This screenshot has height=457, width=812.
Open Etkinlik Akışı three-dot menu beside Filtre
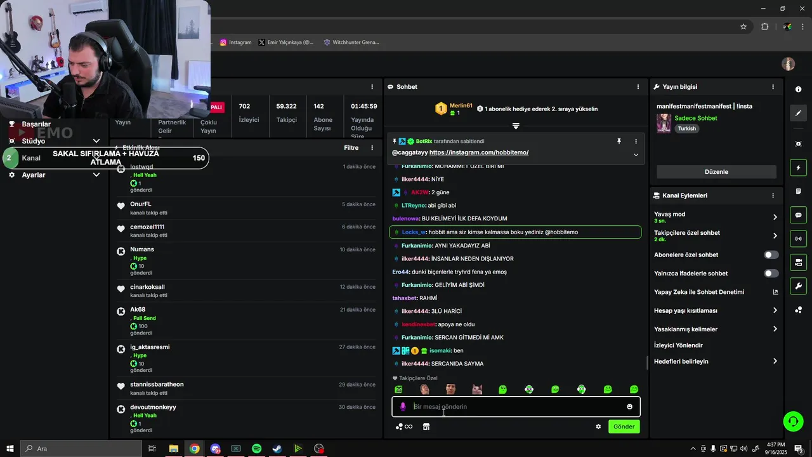tap(372, 148)
